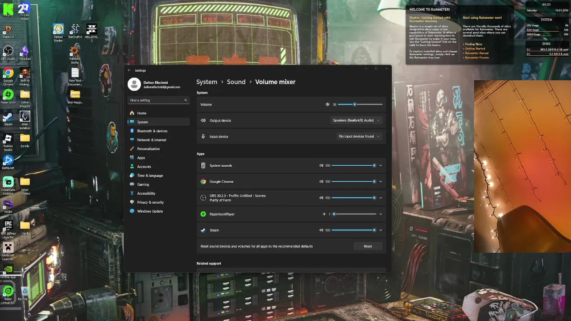Image resolution: width=571 pixels, height=321 pixels.
Task: Select the Alien Isolation desktop icon
Action: 25,120
